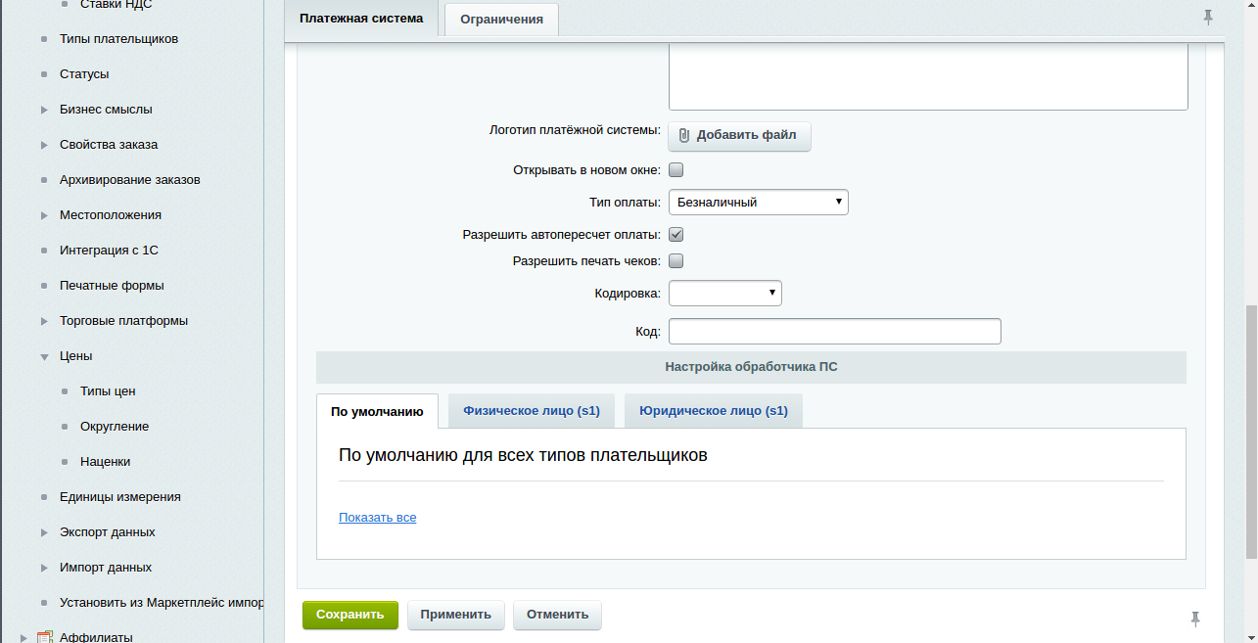Switch to the Ограничения tab
Image resolution: width=1258 pixels, height=643 pixels.
click(501, 20)
